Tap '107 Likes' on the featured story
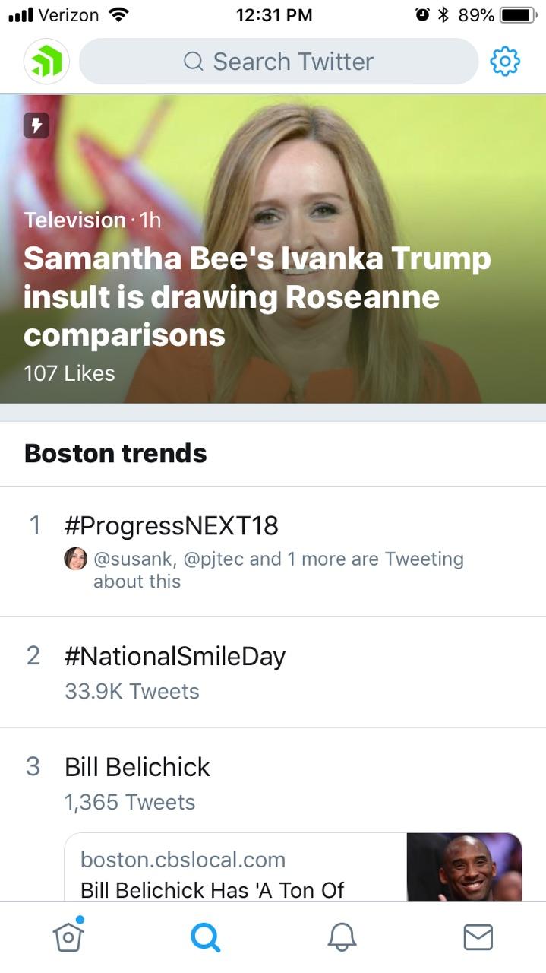Viewport: 546px width, 973px height. point(69,373)
